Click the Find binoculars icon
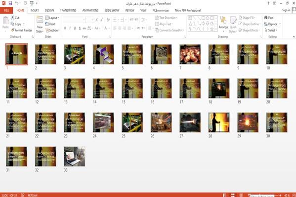This screenshot has width=296, height=197. pos(266,18)
